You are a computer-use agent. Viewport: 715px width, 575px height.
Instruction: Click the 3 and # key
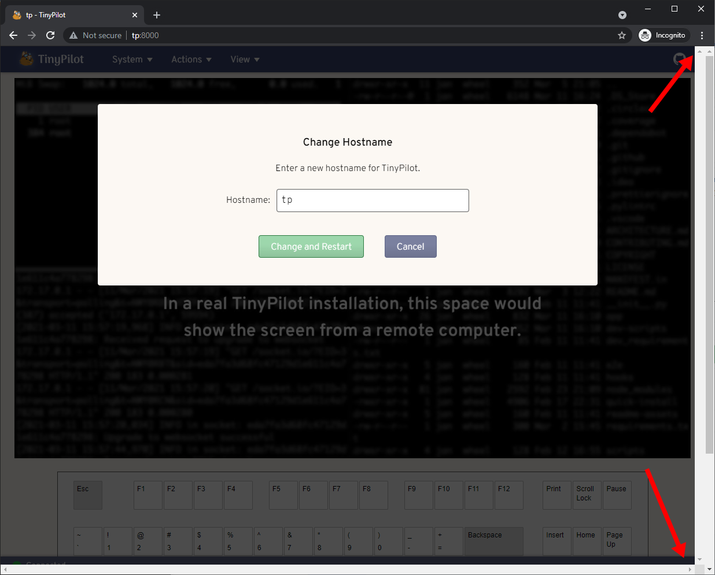pos(178,541)
